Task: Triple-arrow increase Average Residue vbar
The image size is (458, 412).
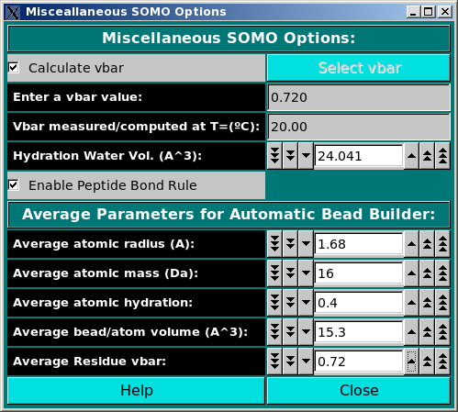Action: (x=442, y=362)
